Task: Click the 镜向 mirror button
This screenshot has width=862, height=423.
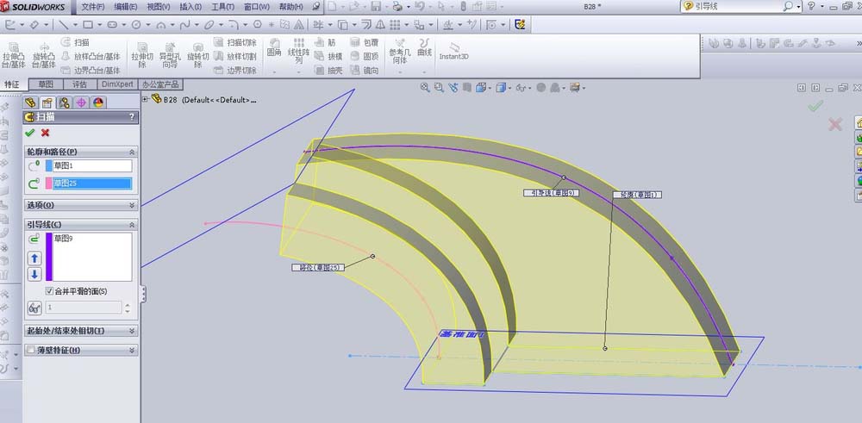Action: [x=365, y=71]
